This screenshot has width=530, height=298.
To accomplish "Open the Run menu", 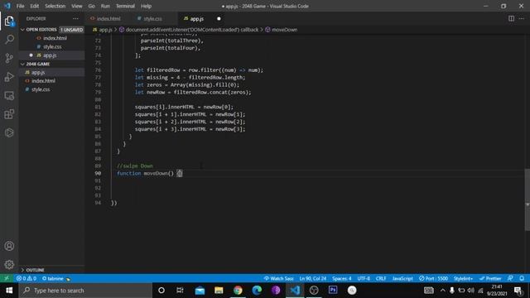I will (105, 6).
